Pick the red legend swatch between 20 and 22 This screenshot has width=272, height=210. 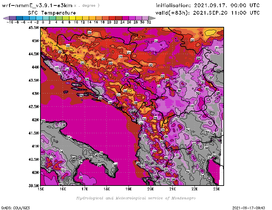[112, 18]
